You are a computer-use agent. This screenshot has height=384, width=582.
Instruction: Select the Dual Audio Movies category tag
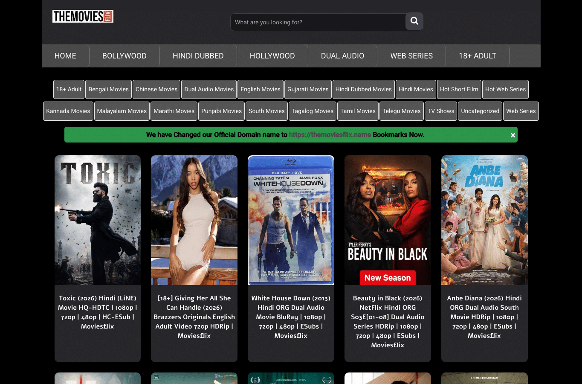pos(209,89)
